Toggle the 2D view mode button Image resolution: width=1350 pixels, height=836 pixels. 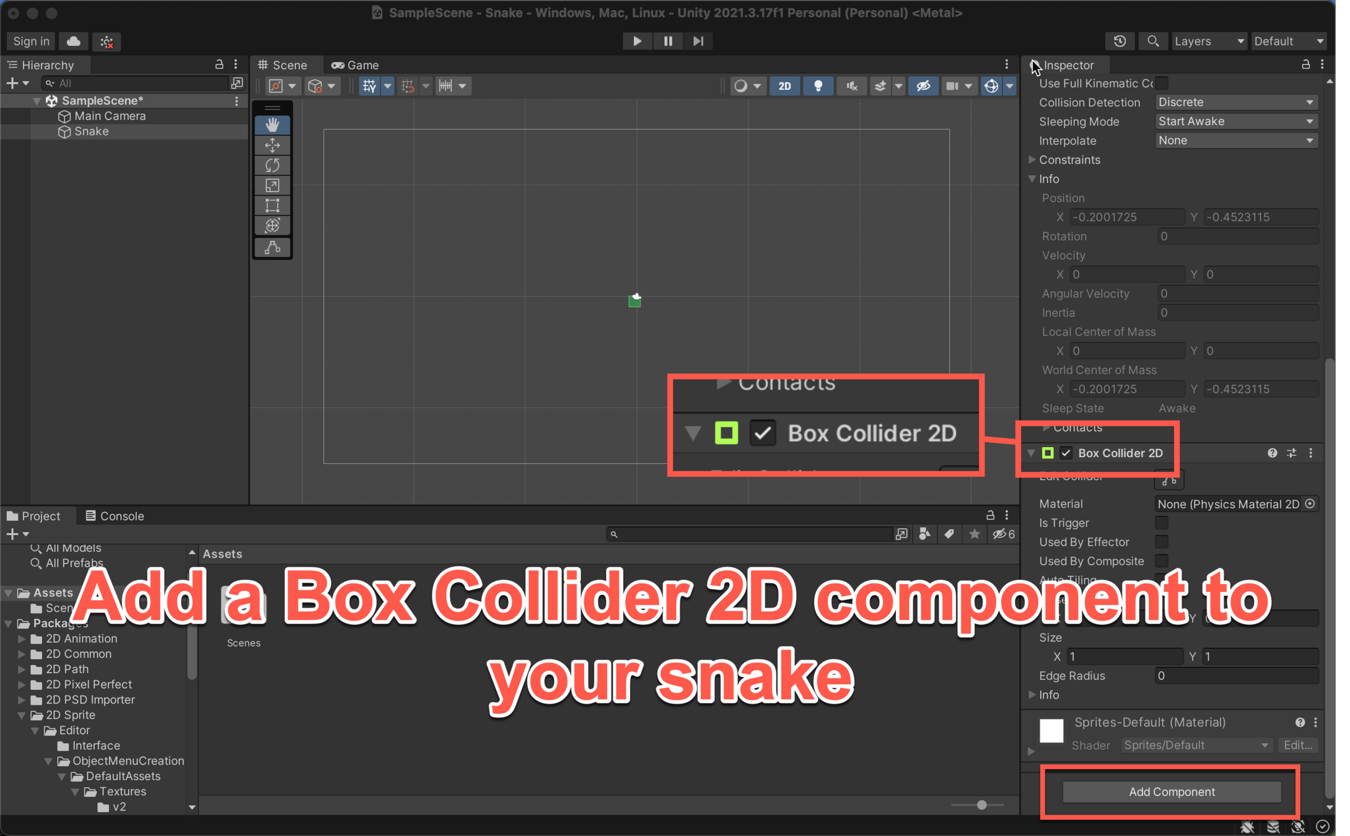[x=784, y=86]
